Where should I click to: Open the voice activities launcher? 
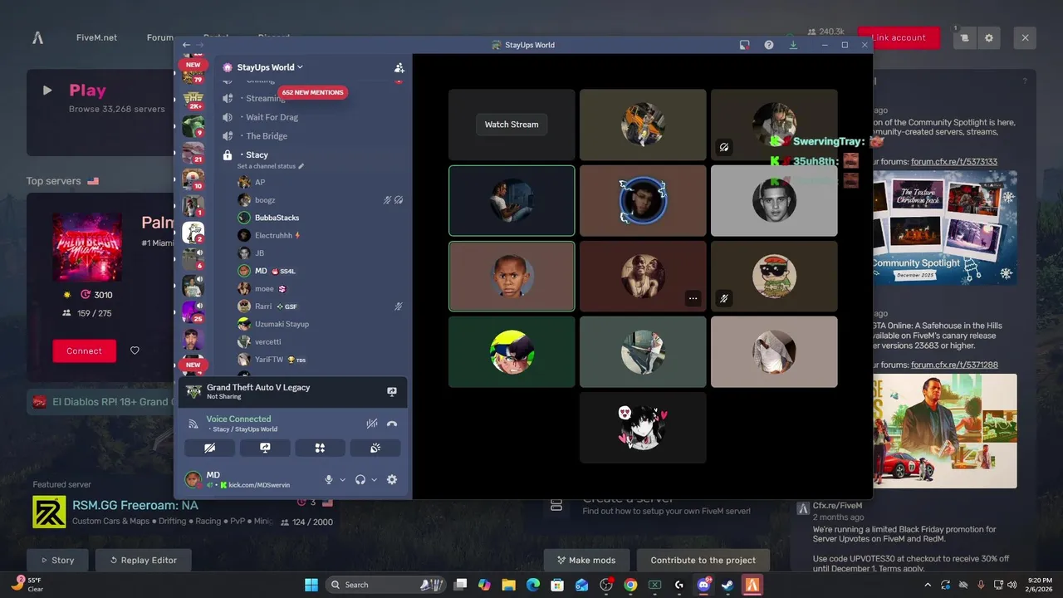click(320, 448)
